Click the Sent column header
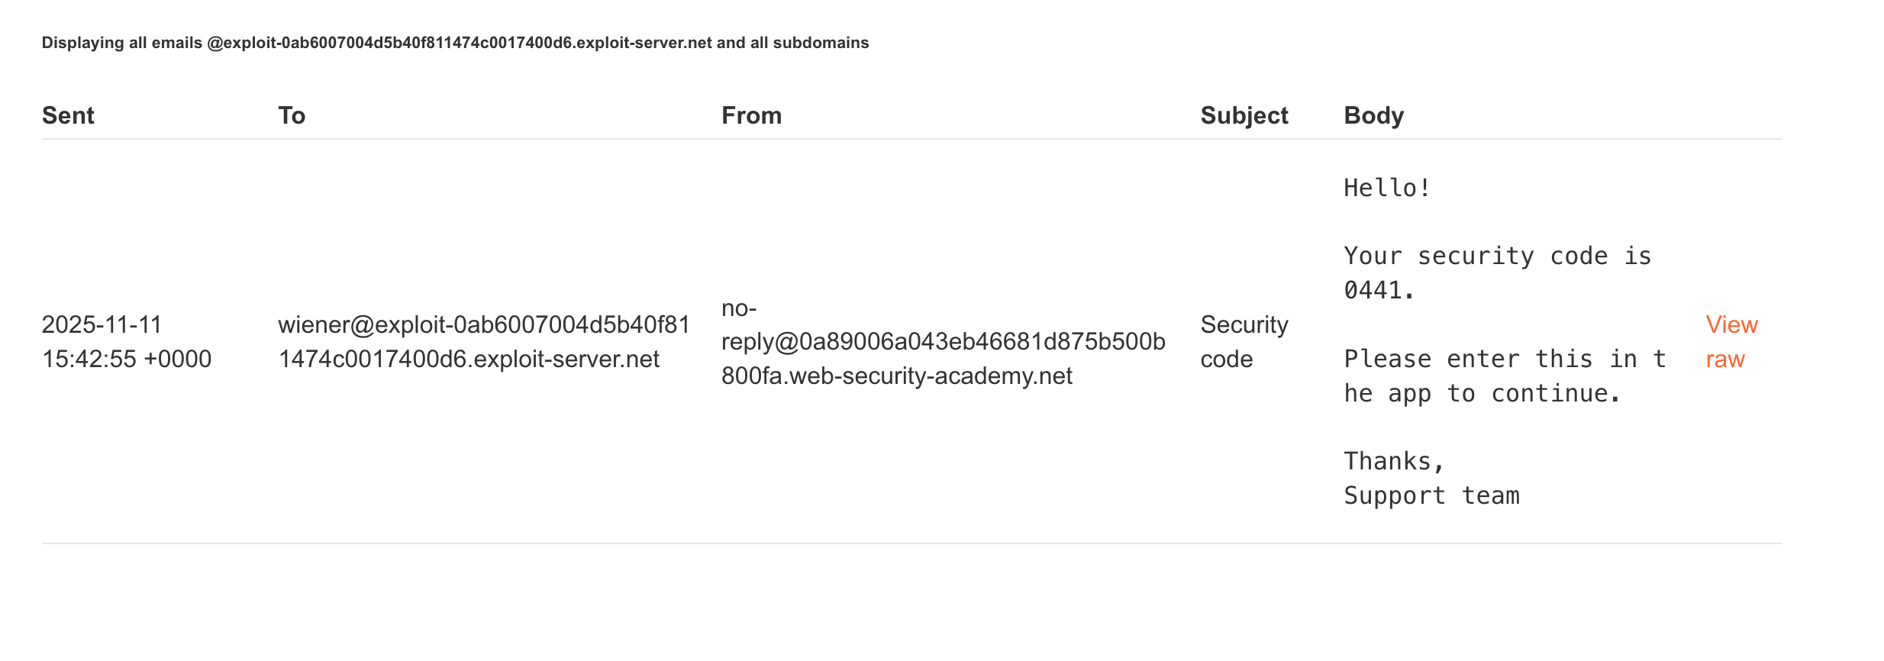The image size is (1884, 661). 68,115
